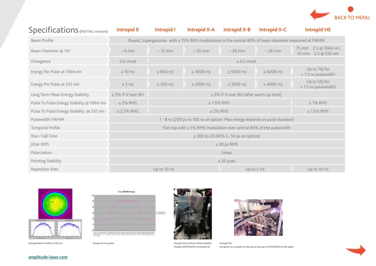
Task: Select the Intrepid HE column header
Action: tap(318, 30)
